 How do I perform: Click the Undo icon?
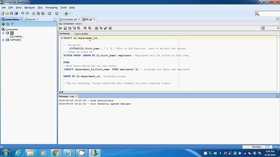[x=22, y=14]
